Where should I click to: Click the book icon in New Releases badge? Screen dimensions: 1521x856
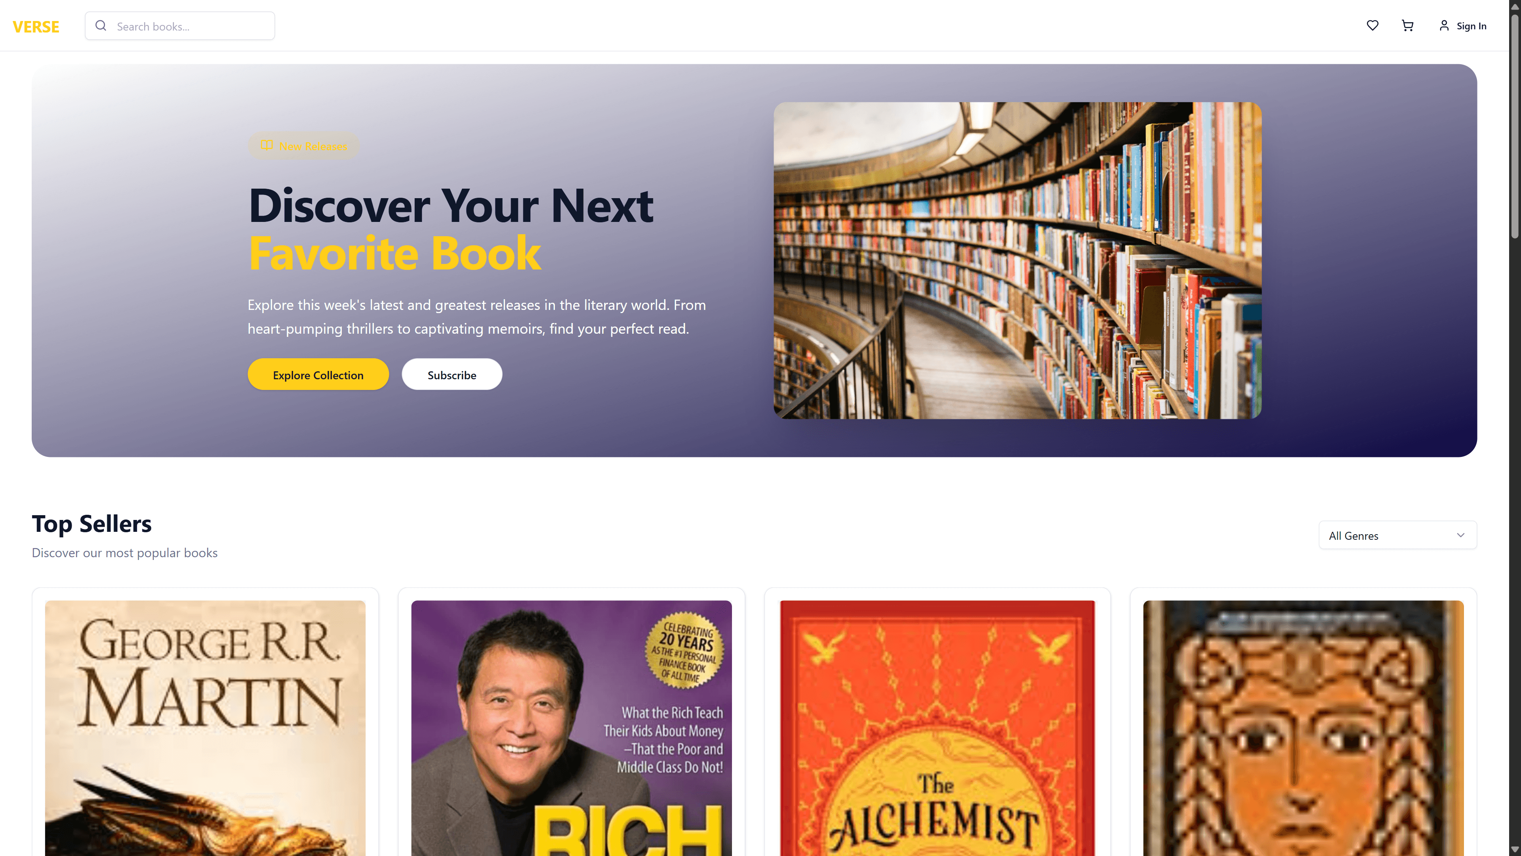[267, 145]
